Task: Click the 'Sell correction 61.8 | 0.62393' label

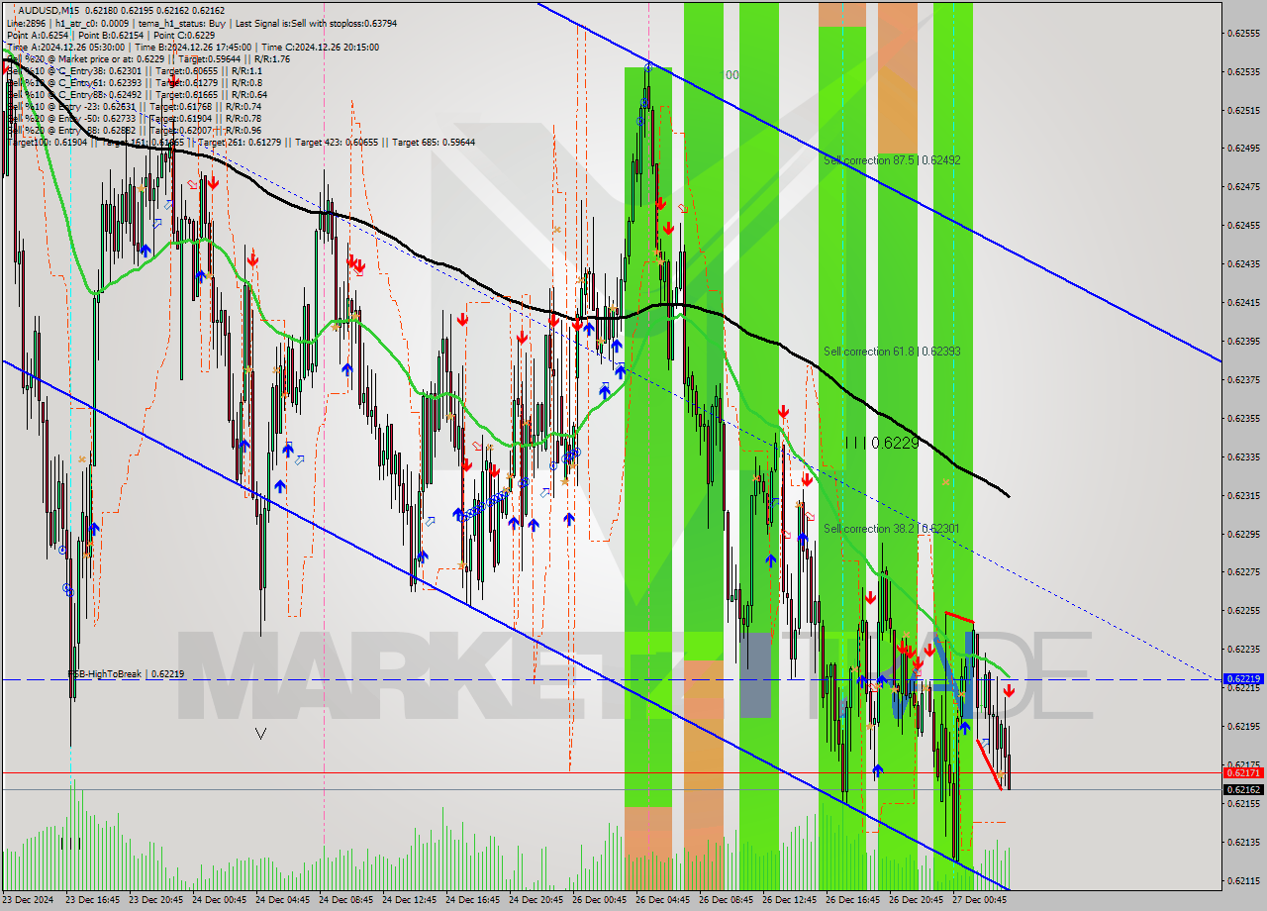Action: [x=892, y=352]
